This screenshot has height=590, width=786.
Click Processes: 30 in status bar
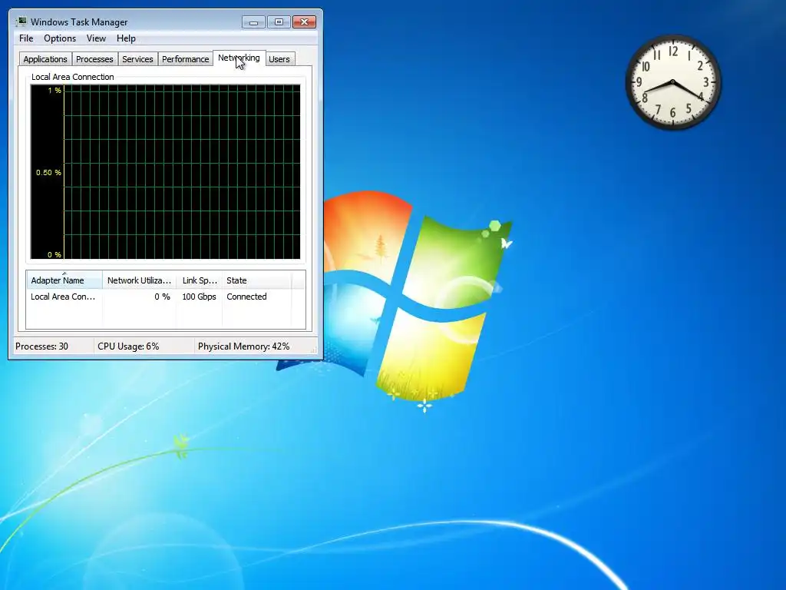point(41,346)
